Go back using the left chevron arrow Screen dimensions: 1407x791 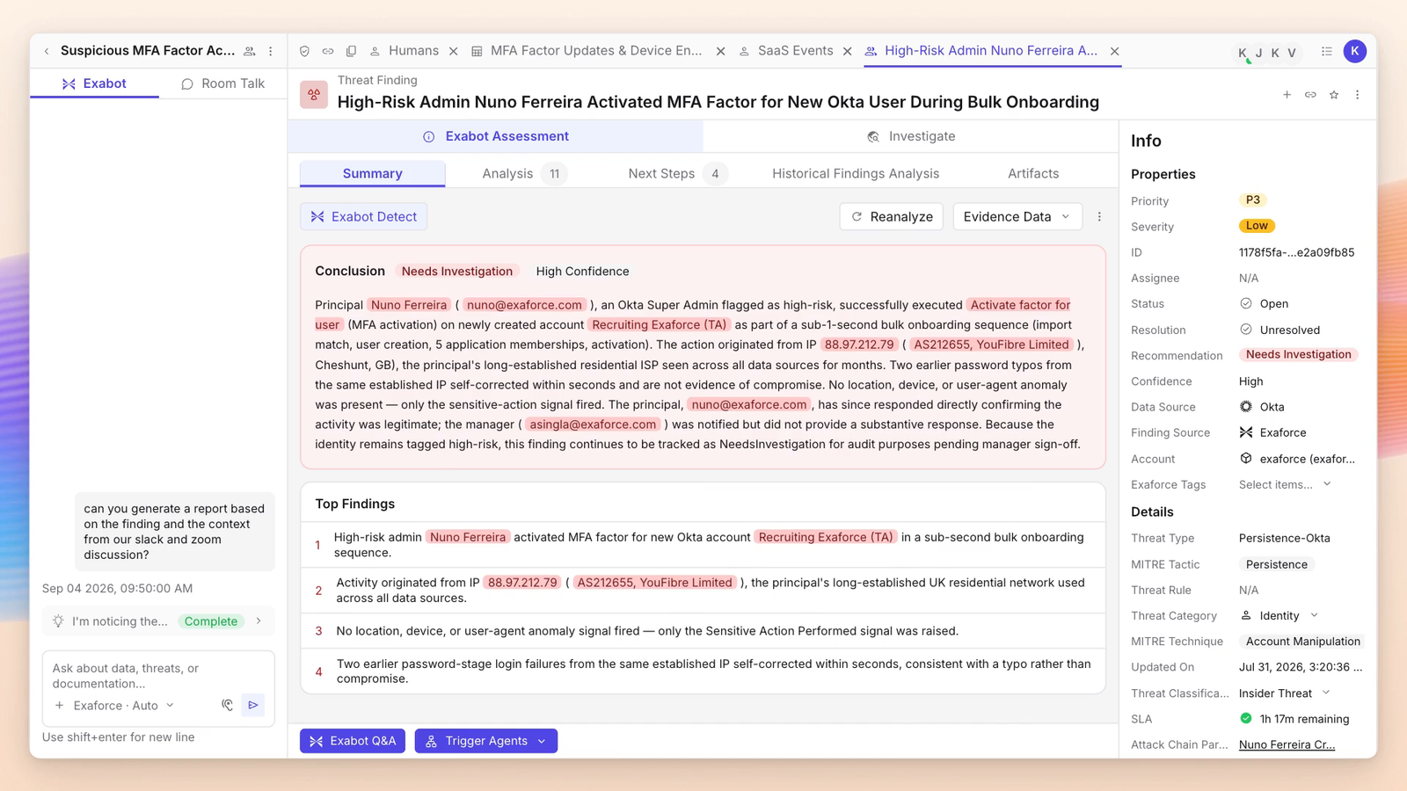tap(47, 51)
